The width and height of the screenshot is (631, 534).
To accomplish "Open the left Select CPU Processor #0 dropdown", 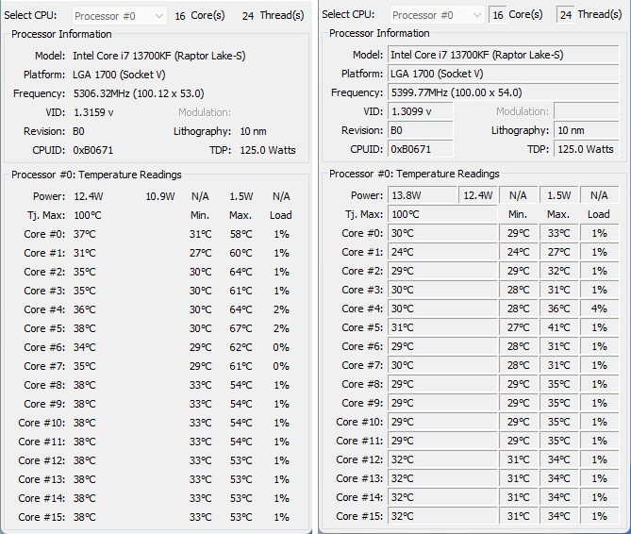I will coord(120,16).
